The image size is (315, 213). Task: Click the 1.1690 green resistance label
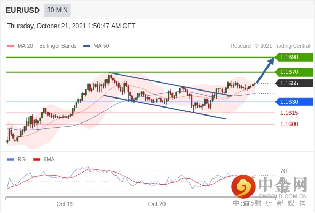(294, 57)
